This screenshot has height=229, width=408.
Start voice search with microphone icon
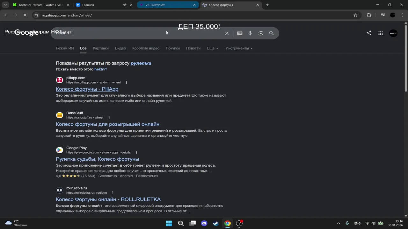tap(250, 33)
